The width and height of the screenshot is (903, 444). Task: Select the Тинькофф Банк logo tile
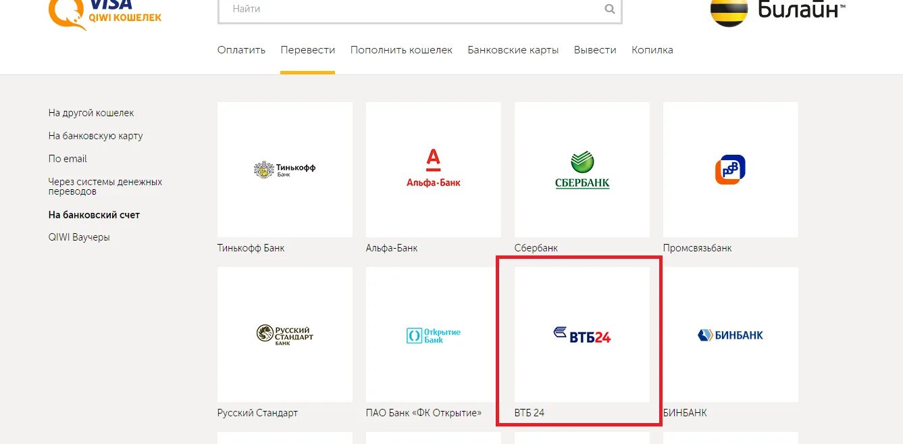coord(285,170)
